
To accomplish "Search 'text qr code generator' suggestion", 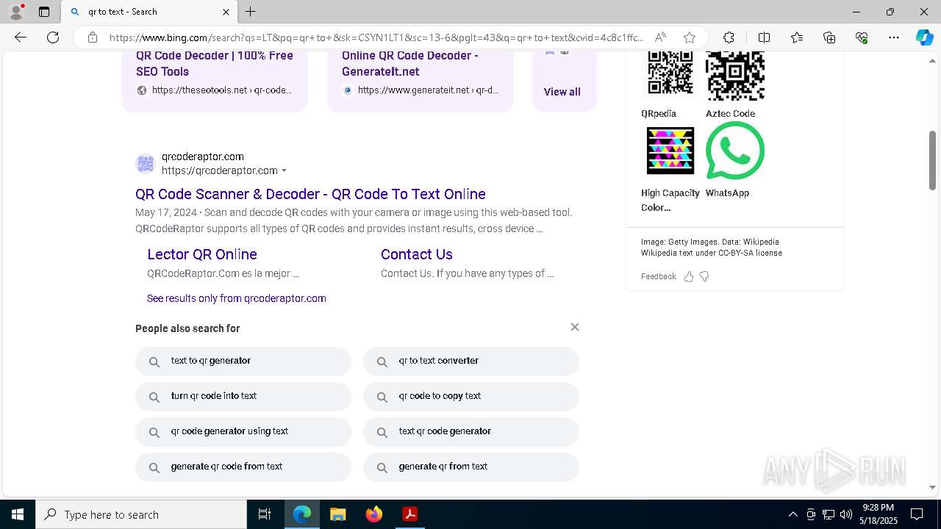I will 471,432.
